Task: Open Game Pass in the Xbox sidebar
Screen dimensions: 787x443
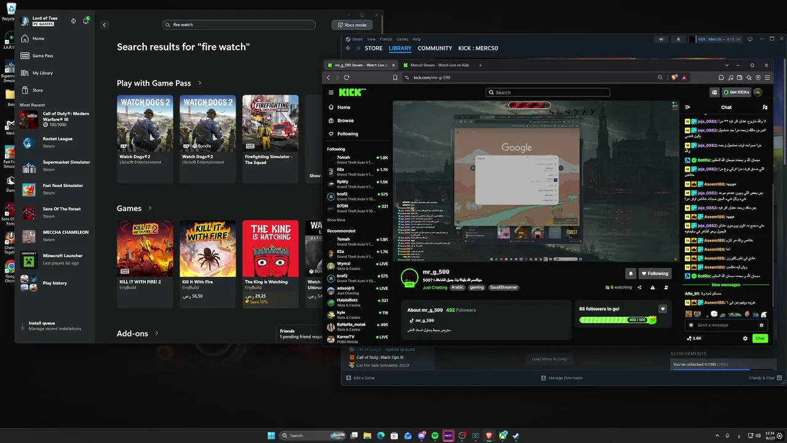Action: pyautogui.click(x=54, y=56)
